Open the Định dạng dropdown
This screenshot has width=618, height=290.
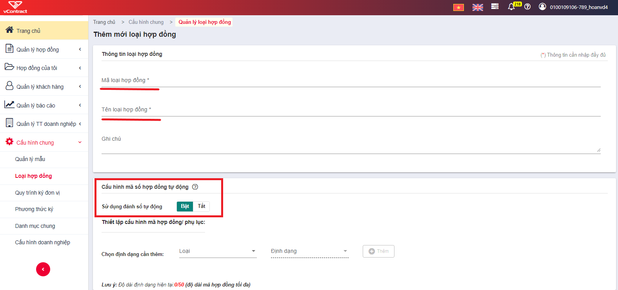point(309,251)
